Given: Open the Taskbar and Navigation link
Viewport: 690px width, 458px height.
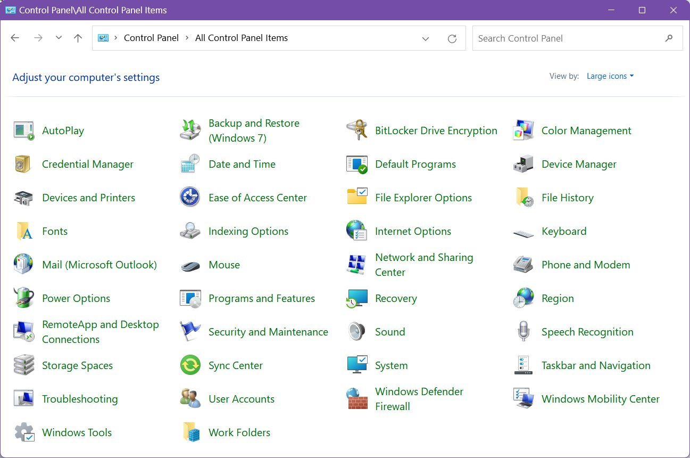Looking at the screenshot, I should point(596,365).
